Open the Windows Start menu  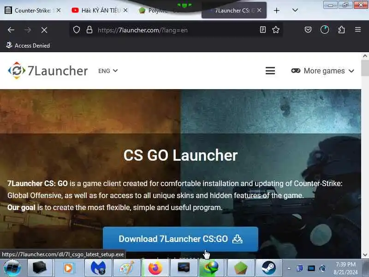(12, 268)
